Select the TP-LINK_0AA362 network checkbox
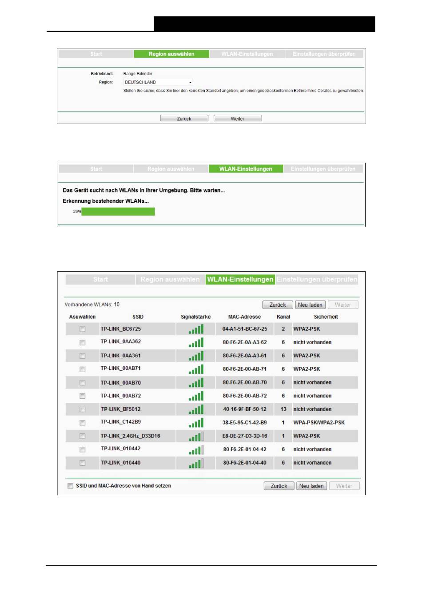 (x=82, y=343)
